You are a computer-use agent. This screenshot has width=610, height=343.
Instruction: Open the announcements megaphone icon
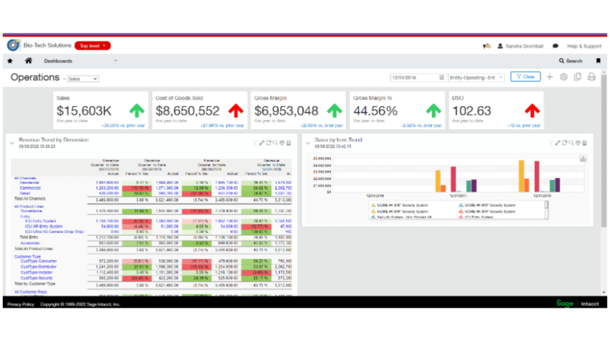pos(486,46)
